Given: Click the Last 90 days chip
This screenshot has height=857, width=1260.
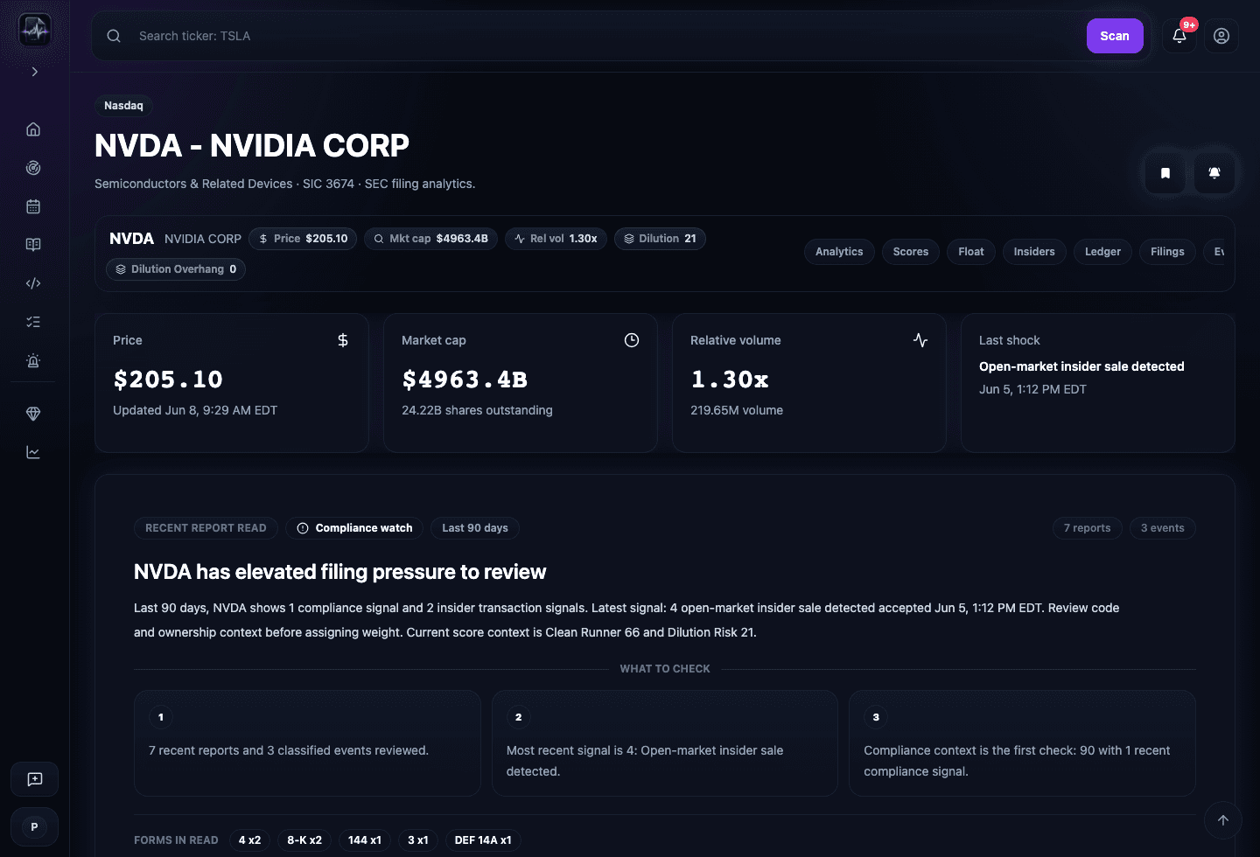Looking at the screenshot, I should click(475, 528).
